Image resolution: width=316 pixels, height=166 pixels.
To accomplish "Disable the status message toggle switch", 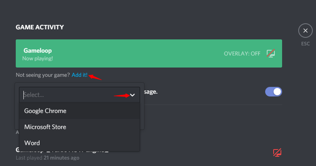I will point(274,92).
